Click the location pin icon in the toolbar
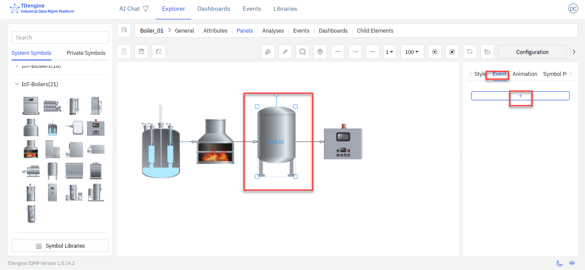585x270 pixels. 320,52
